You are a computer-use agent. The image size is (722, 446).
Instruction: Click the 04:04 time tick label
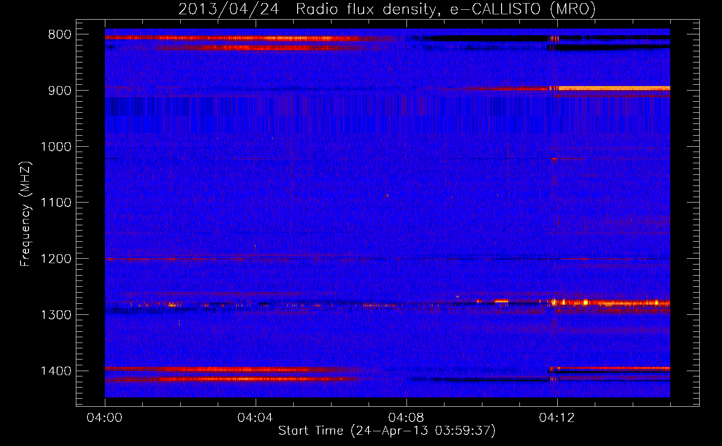(x=255, y=418)
